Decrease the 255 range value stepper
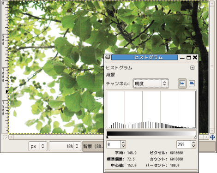The width and height of the screenshot is (217, 173). coord(193,146)
